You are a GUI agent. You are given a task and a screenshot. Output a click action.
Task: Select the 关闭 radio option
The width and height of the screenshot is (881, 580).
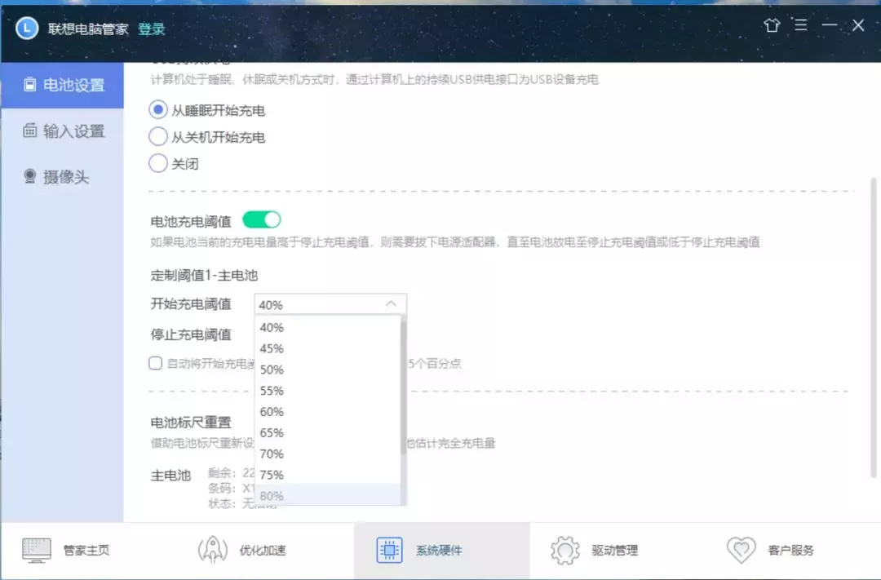pyautogui.click(x=158, y=163)
